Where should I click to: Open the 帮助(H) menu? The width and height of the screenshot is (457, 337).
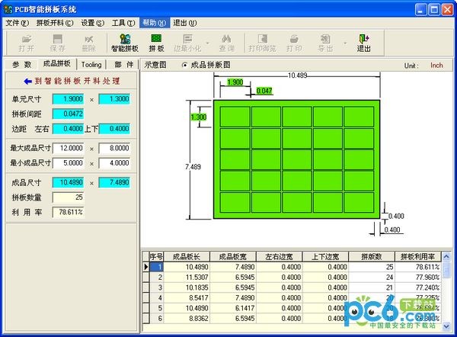(155, 23)
